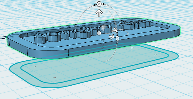Click the white center sphere of the manipulator
This screenshot has width=193, height=99.
click(99, 33)
